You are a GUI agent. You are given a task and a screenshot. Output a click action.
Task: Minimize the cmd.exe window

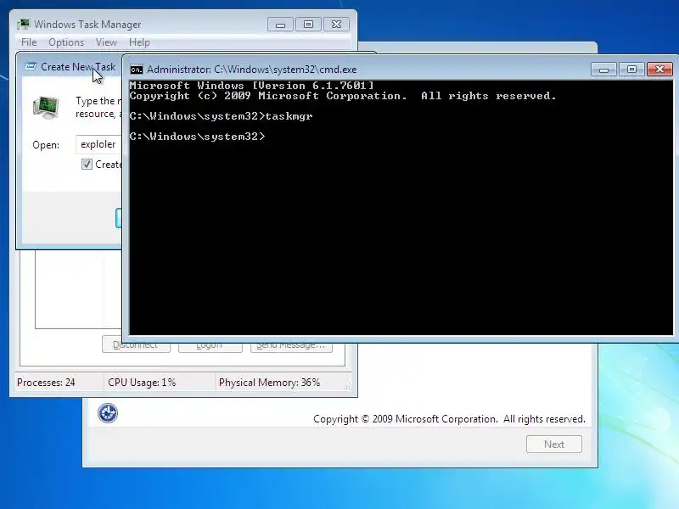click(x=603, y=70)
